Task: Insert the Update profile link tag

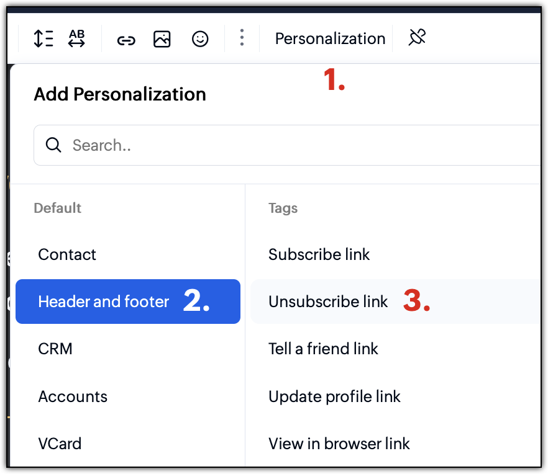Action: [x=396, y=396]
